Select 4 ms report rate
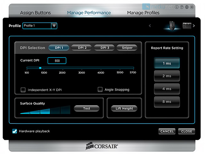 pos(167,89)
